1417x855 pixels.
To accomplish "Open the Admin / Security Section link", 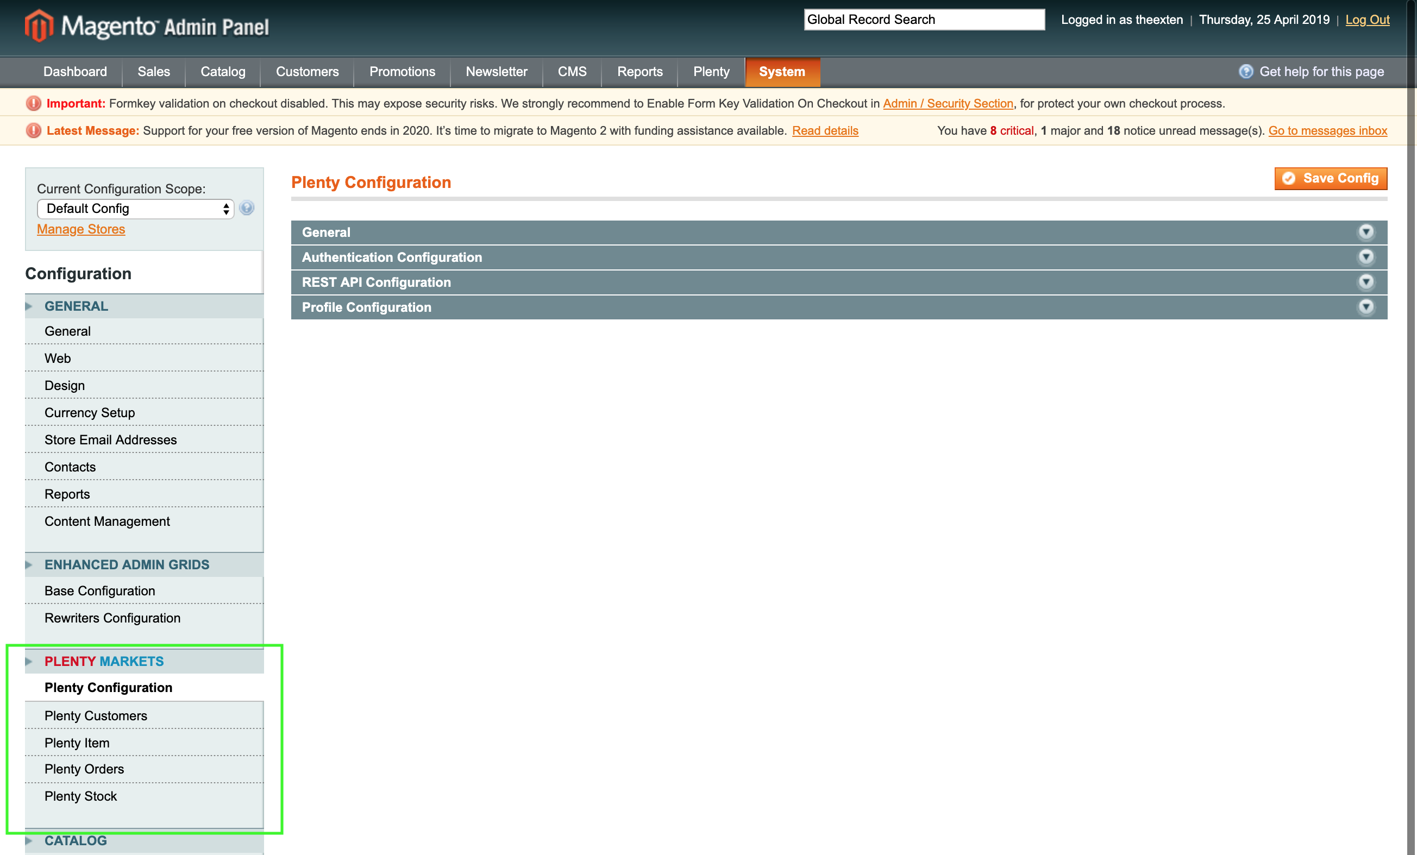I will click(x=948, y=104).
